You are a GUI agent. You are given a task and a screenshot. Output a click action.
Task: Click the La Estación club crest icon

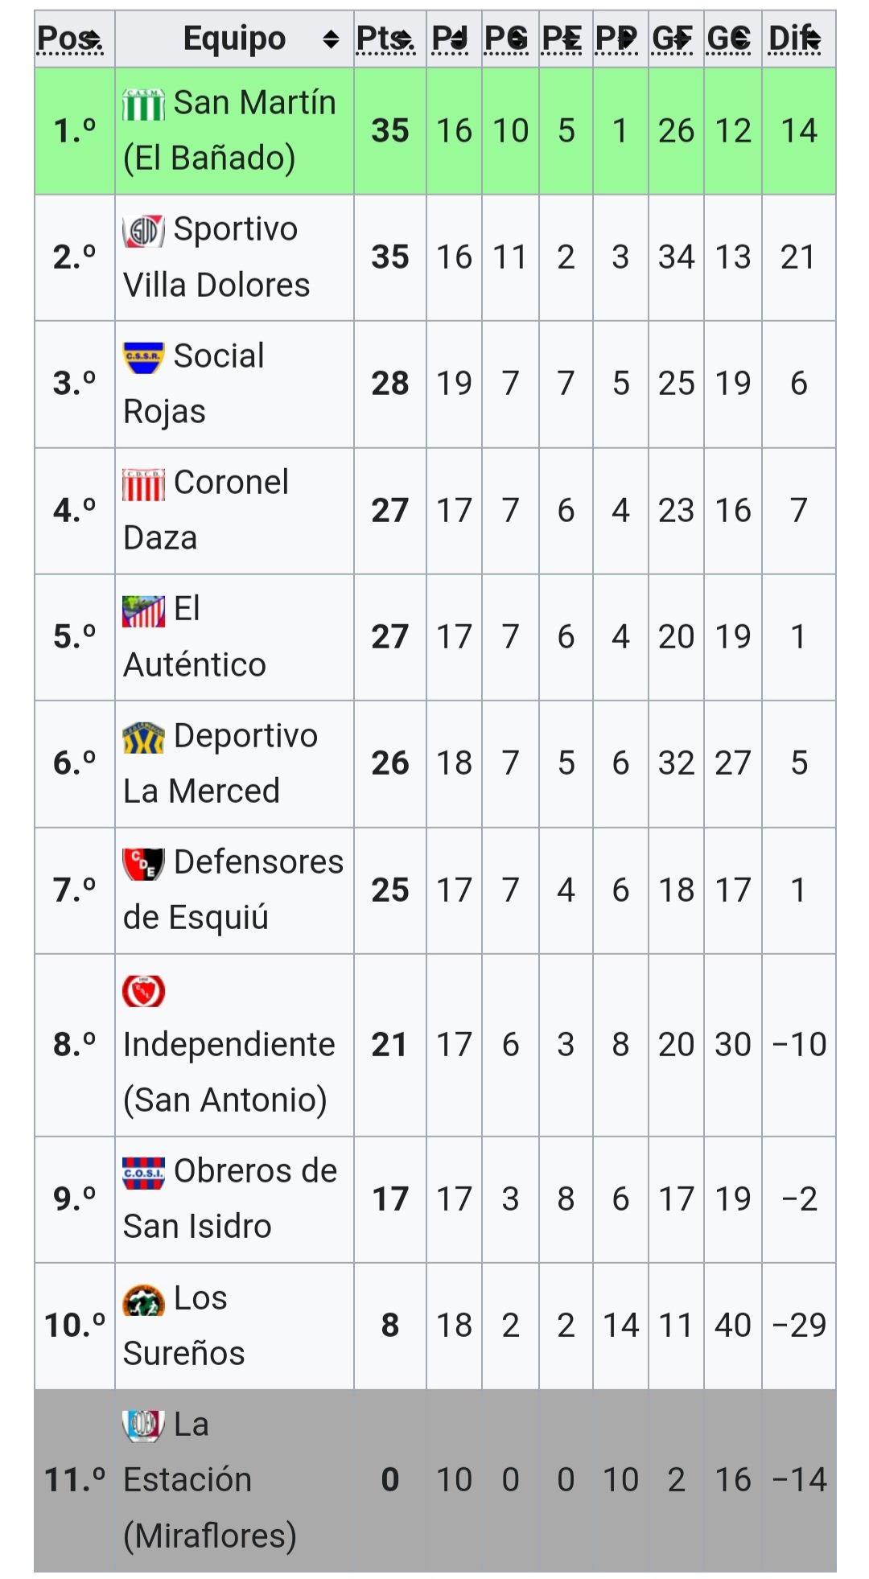click(143, 1425)
